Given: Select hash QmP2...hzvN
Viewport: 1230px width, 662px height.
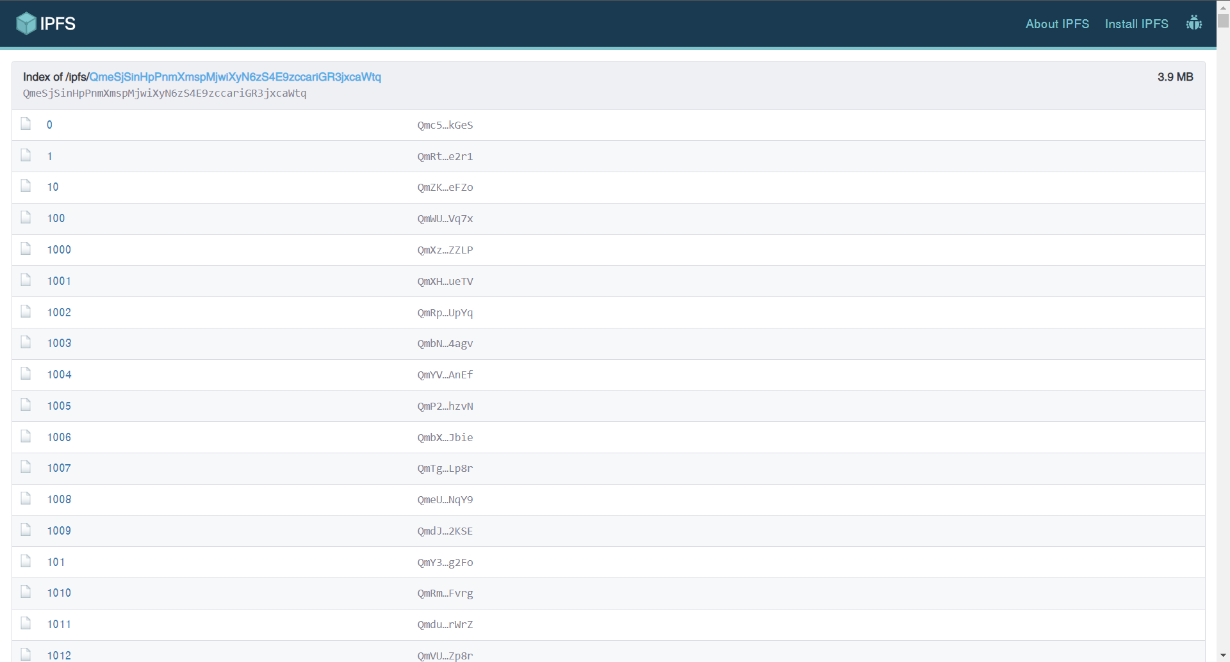Looking at the screenshot, I should (445, 406).
